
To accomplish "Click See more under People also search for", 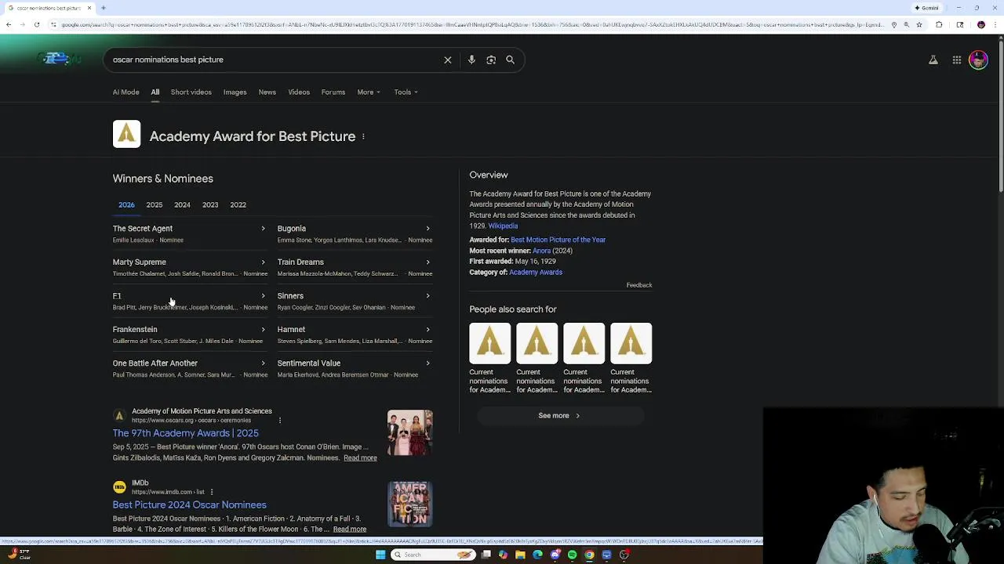I will pos(559,416).
